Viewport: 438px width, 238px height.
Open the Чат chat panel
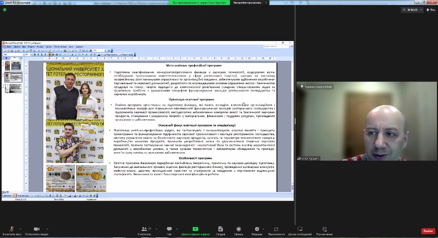click(169, 229)
